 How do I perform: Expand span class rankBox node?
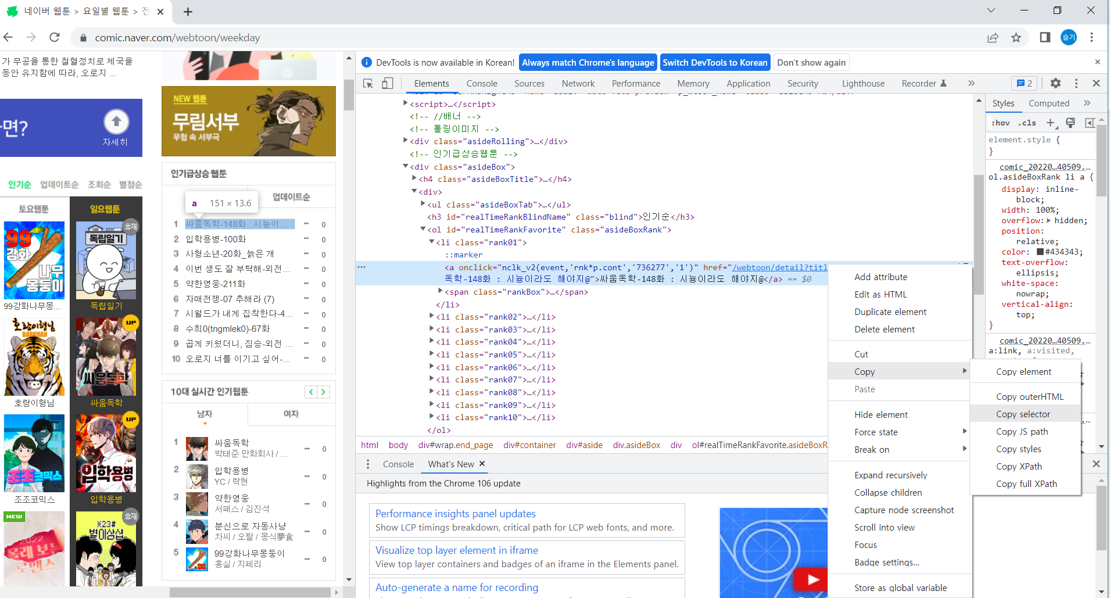coord(441,291)
